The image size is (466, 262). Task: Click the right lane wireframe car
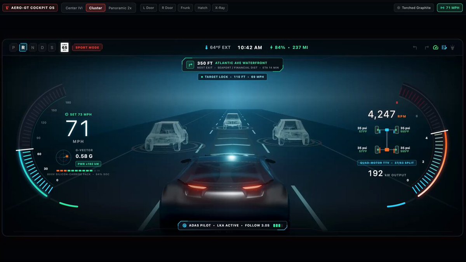click(290, 132)
